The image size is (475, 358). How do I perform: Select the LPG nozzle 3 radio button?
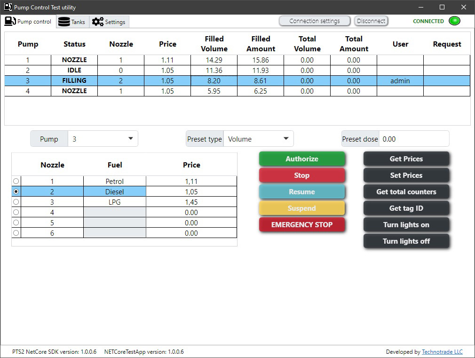click(x=16, y=202)
